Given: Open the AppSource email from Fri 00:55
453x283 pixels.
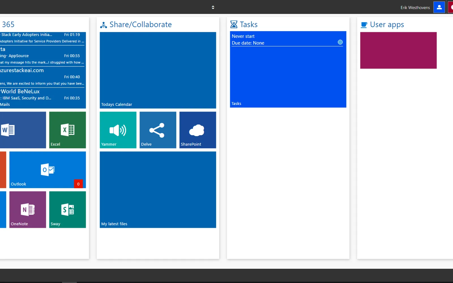Looking at the screenshot, I should (42, 56).
